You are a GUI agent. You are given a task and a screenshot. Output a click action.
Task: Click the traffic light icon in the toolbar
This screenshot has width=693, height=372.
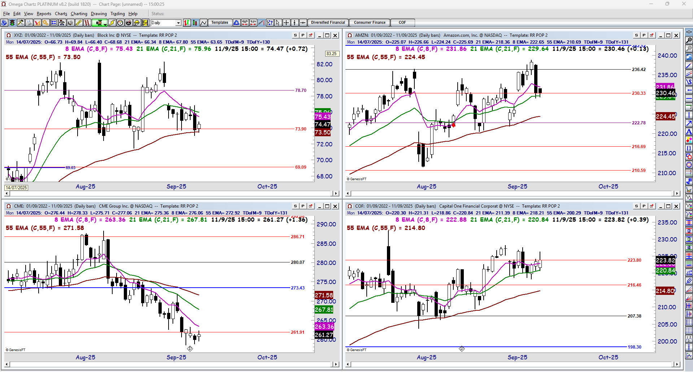click(12, 23)
